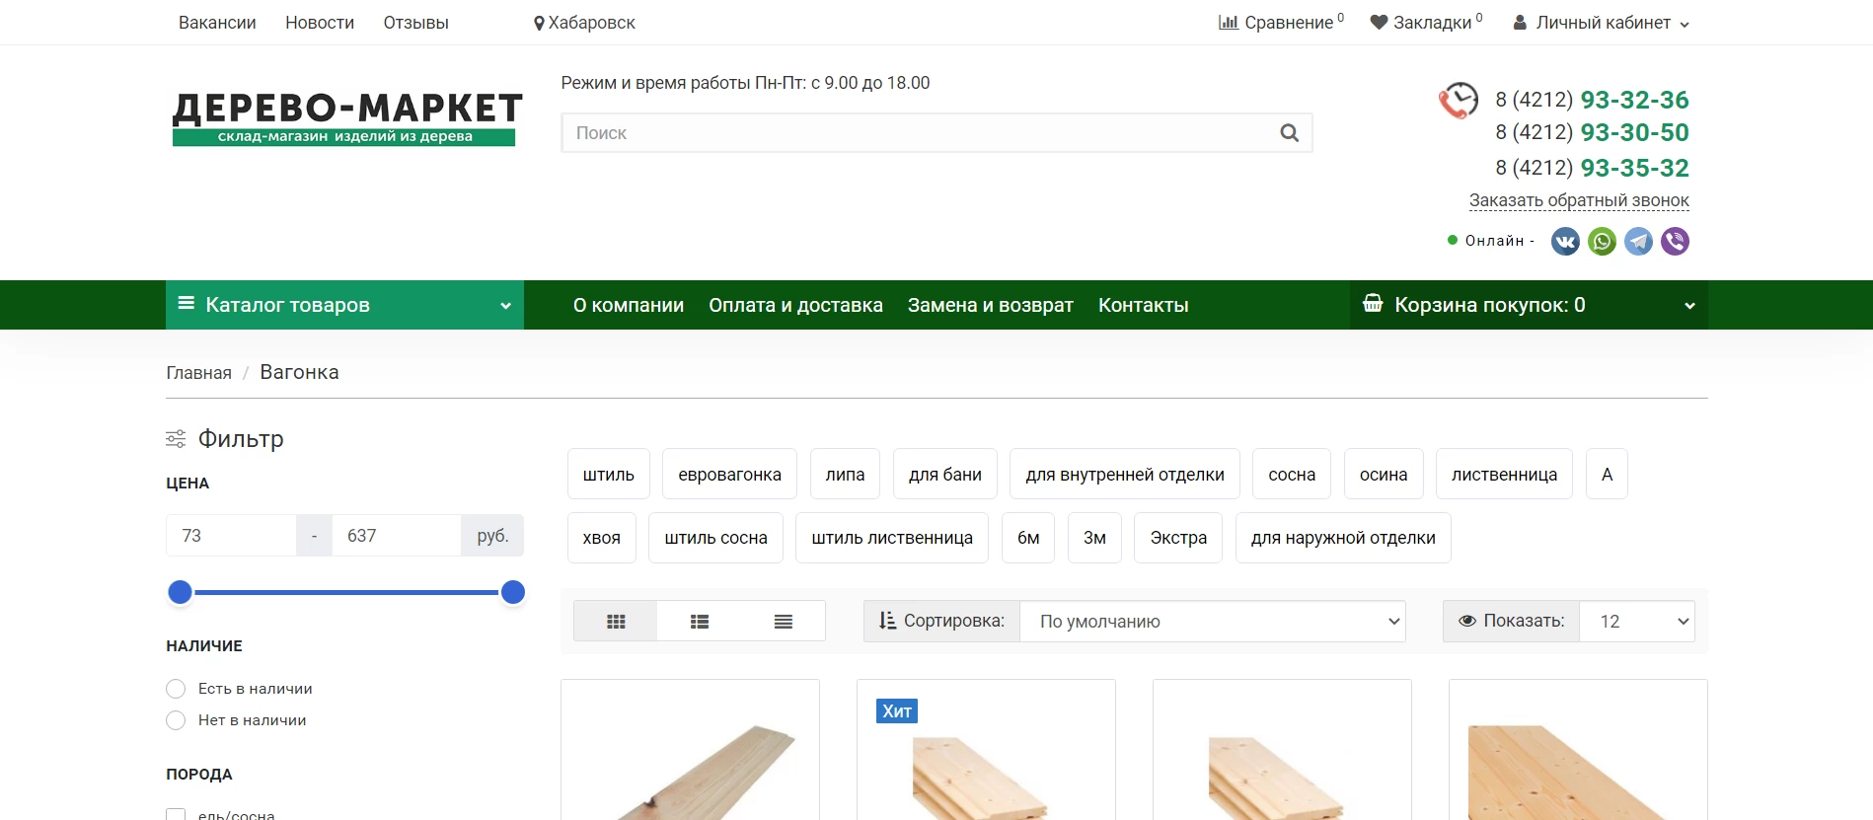The width and height of the screenshot is (1873, 820).
Task: Select the штиль сосна tag
Action: point(715,538)
